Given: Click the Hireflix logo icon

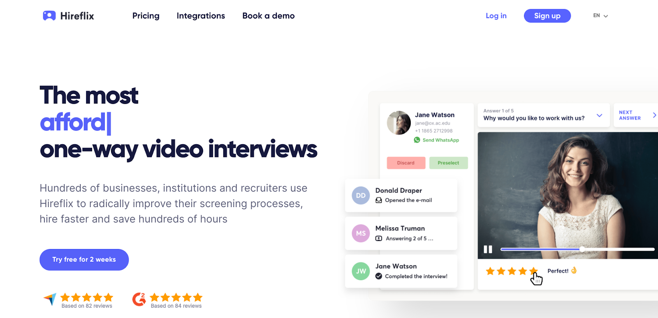Looking at the screenshot, I should tap(49, 16).
